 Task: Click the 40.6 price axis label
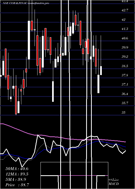pos(125,38)
